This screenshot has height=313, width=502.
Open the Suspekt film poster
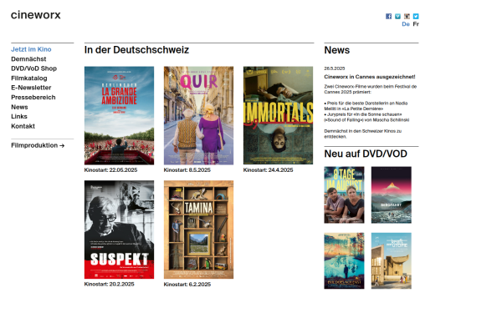[x=119, y=230]
